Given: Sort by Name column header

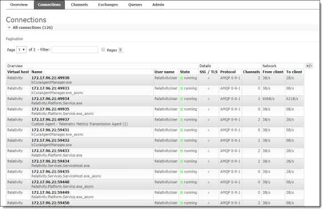Looking at the screenshot, I should coord(37,72).
